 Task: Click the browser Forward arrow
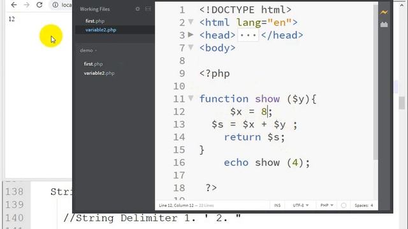point(27,5)
